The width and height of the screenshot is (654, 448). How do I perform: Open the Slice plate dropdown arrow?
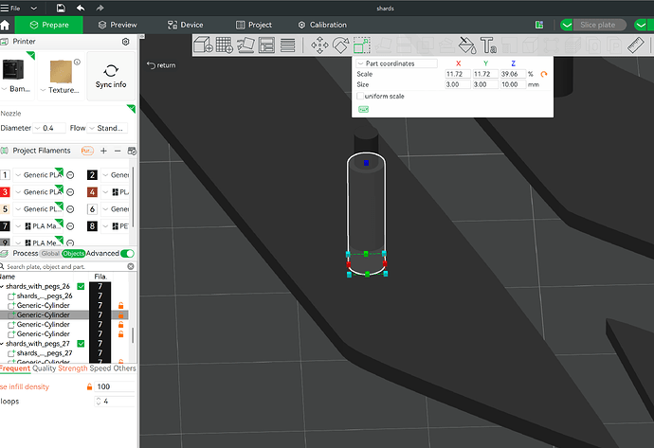567,25
